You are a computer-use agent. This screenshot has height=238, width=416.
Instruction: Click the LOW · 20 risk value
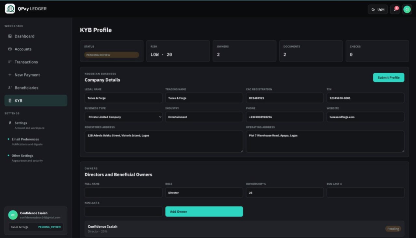click(x=161, y=54)
